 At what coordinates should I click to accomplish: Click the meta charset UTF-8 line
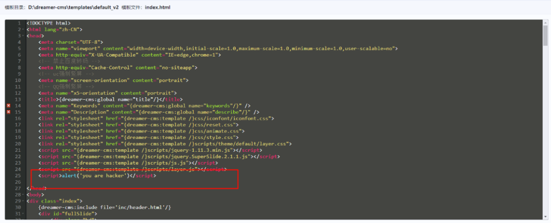(x=70, y=42)
